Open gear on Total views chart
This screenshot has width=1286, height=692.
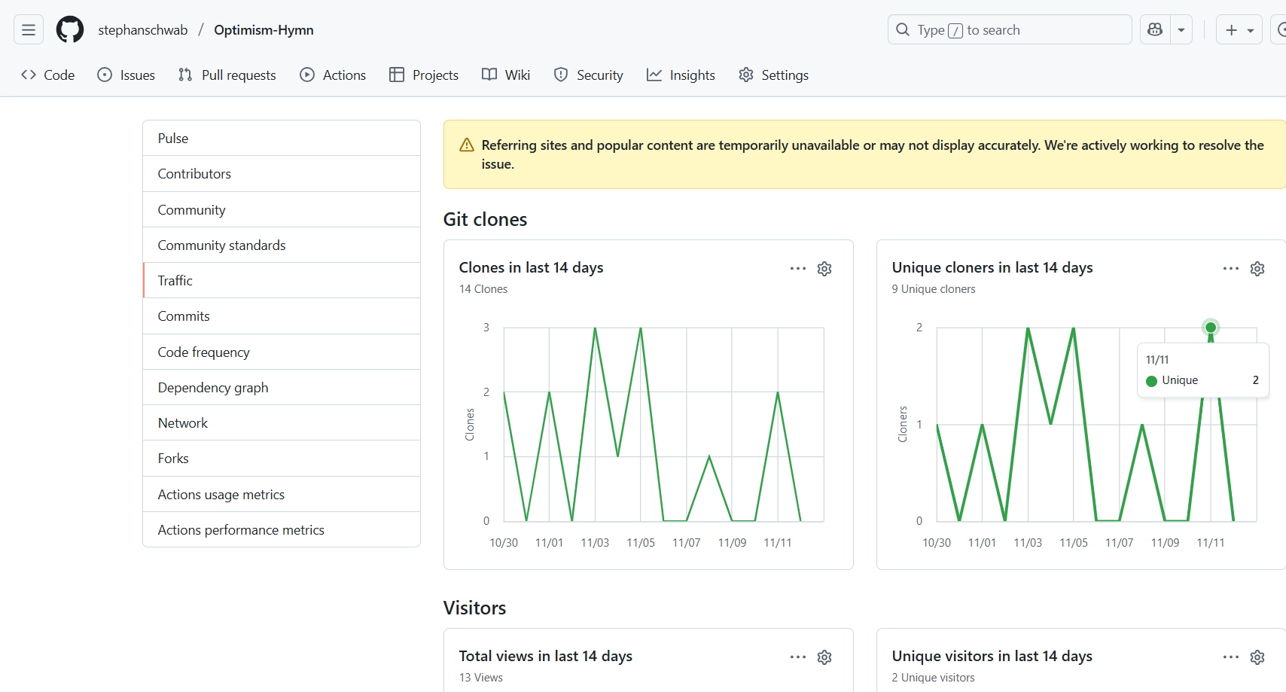824,657
